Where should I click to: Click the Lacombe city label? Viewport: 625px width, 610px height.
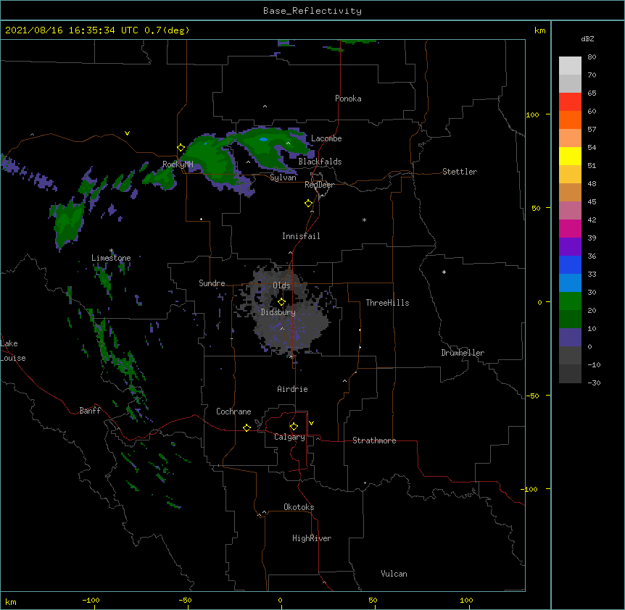click(326, 138)
